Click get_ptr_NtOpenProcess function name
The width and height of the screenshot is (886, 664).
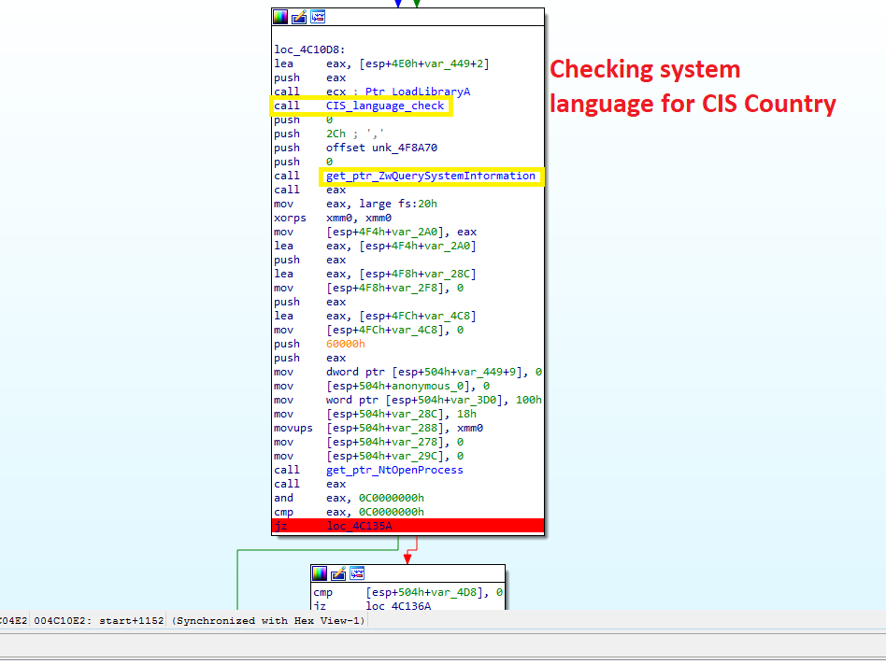394,470
